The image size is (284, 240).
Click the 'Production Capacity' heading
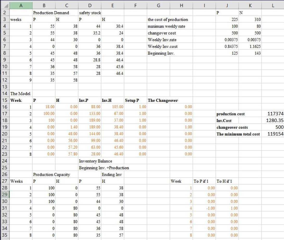(52, 175)
